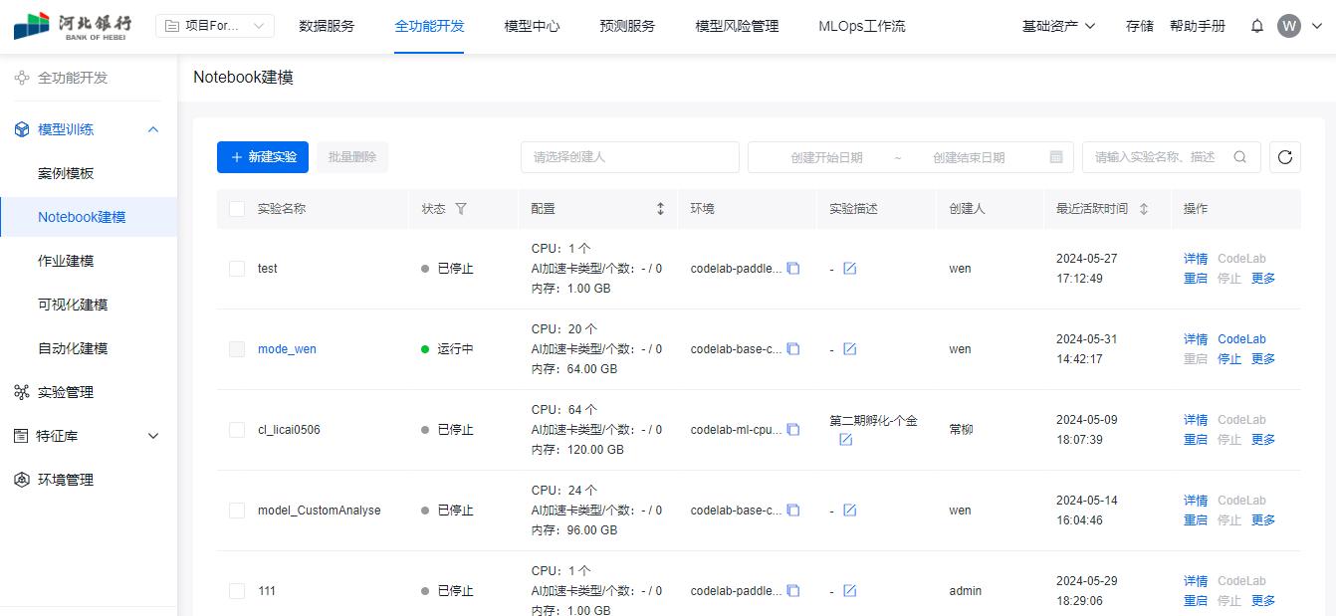Screen dimensions: 1336x616
Task: Restart the test experiment
Action: coord(1196,279)
